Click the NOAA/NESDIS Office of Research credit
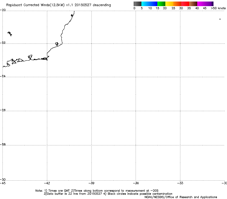The image size is (227, 199). tap(181, 197)
